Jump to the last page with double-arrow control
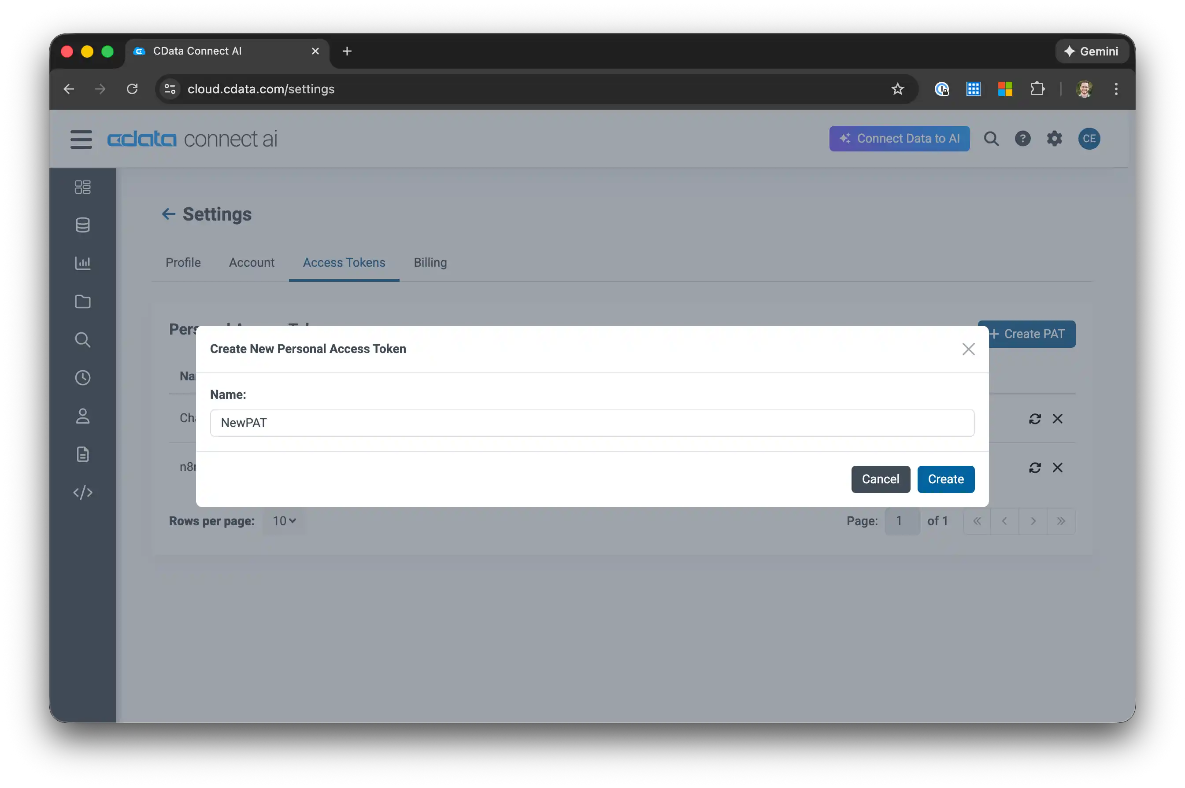The image size is (1185, 788). 1061,521
